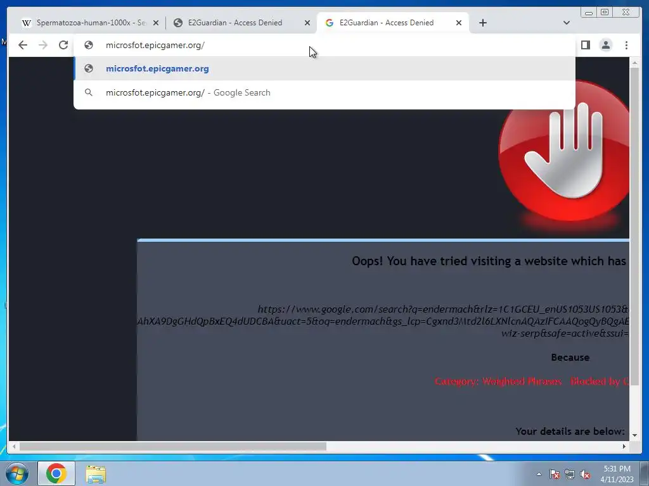The height and width of the screenshot is (486, 649).
Task: Click the vertical scrollbar down arrow
Action: [634, 435]
